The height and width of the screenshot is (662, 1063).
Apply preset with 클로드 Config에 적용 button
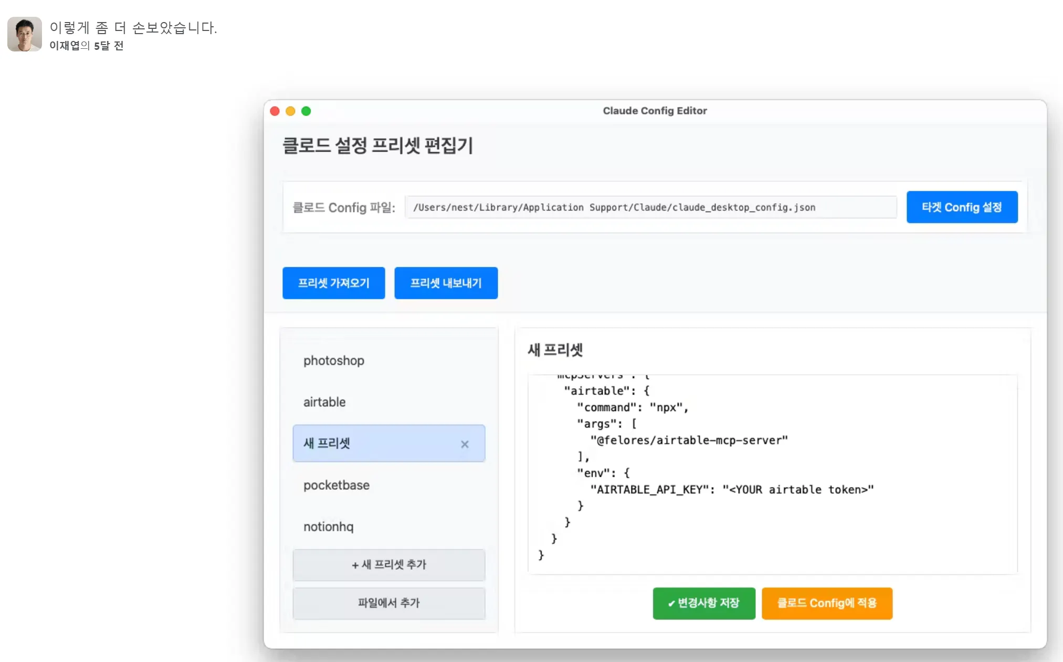tap(827, 603)
